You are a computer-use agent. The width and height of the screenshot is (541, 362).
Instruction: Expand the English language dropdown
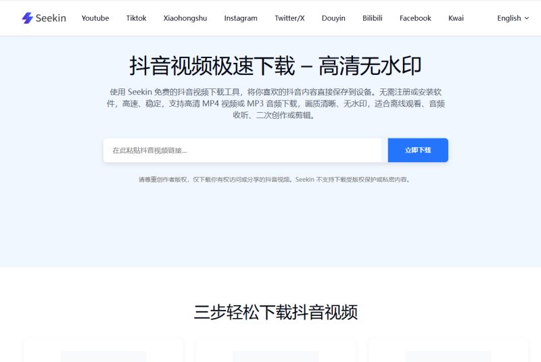click(513, 18)
